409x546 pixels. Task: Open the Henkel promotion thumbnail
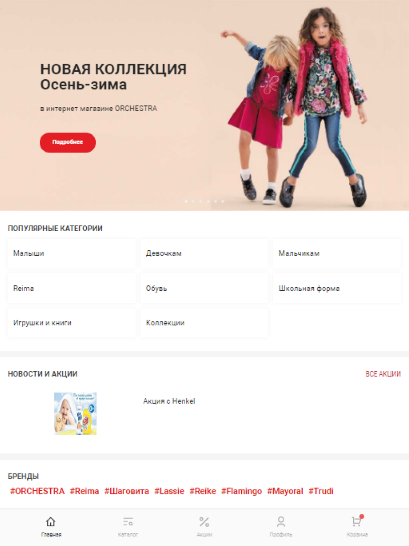75,413
